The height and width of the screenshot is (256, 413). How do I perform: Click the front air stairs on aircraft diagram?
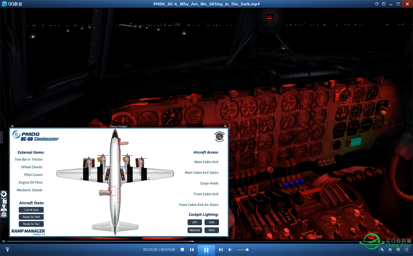[123, 143]
